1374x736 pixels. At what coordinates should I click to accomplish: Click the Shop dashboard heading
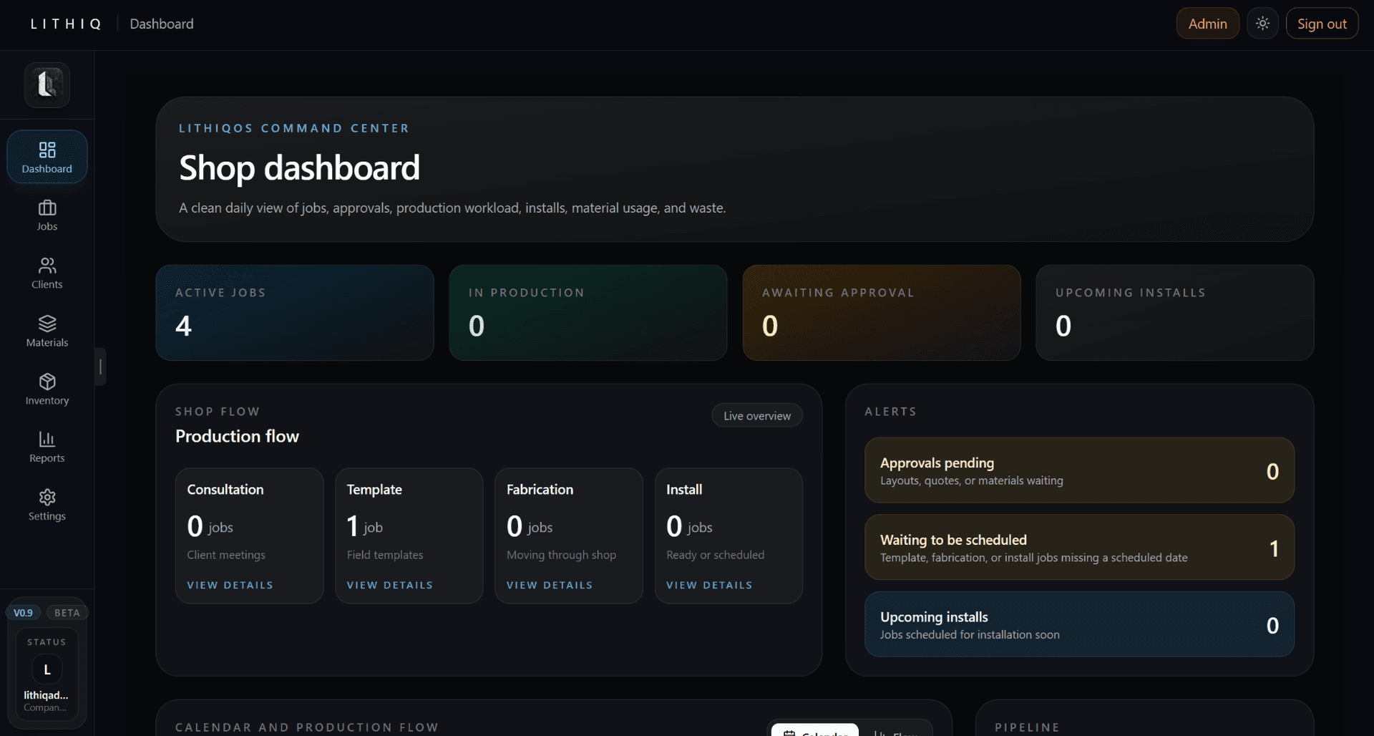coord(299,168)
